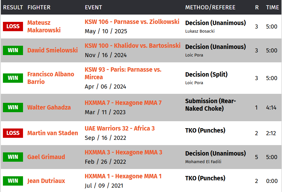Click the red LOSS badge for Makarowski fight
Image resolution: width=282 pixels, height=192 pixels.
[x=13, y=26]
